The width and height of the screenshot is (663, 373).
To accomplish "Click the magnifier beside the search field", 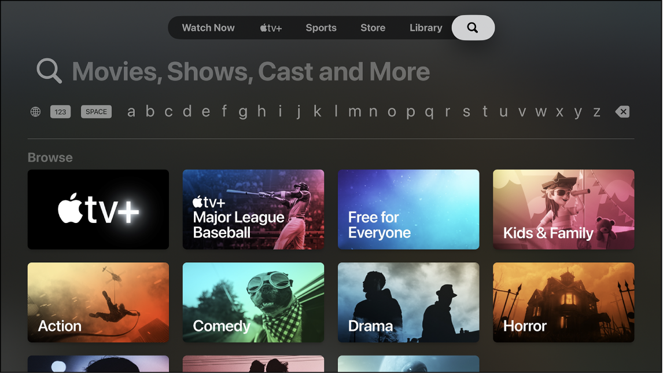I will point(49,71).
